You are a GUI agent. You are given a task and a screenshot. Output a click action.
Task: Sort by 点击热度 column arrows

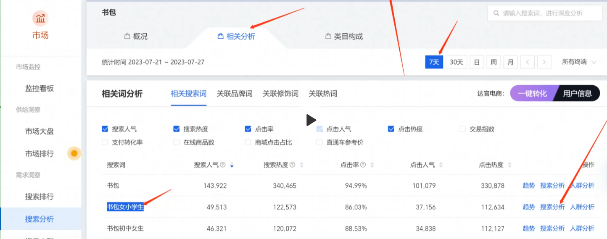click(x=510, y=165)
